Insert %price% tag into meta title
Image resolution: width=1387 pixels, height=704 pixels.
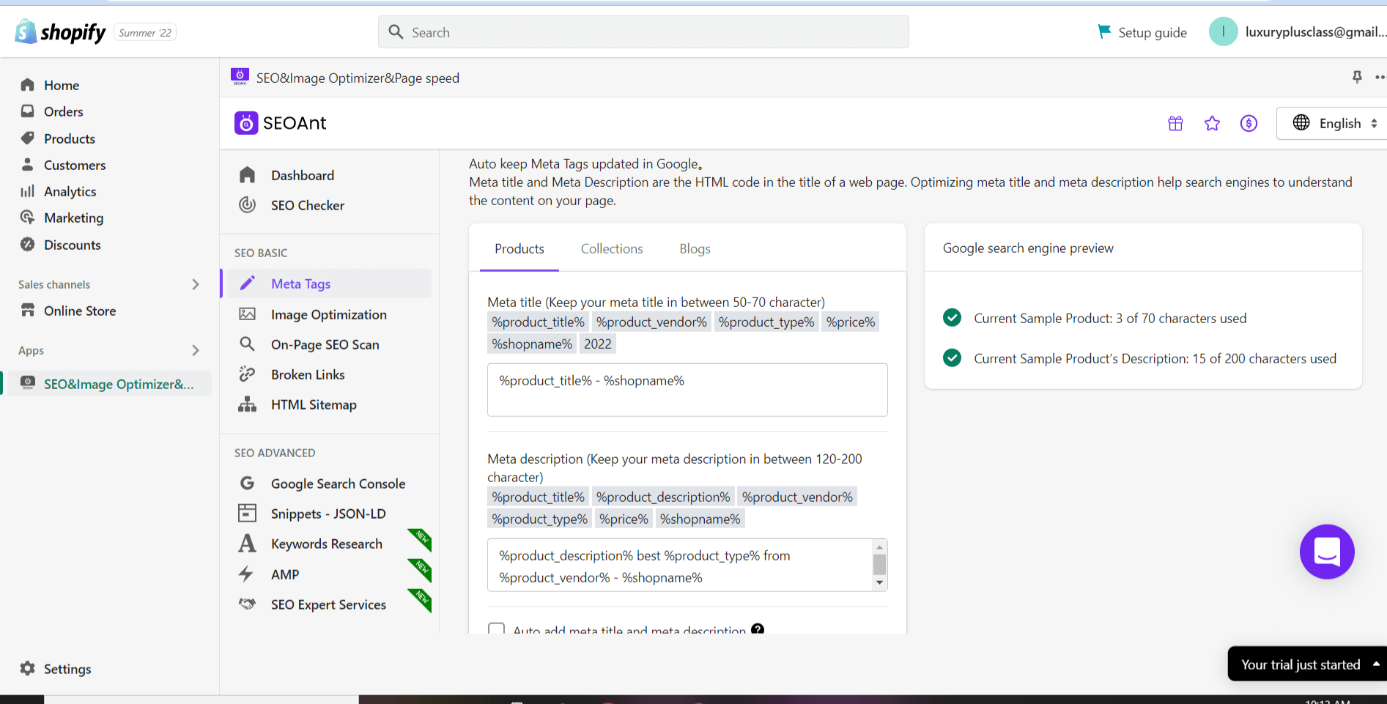coord(851,322)
